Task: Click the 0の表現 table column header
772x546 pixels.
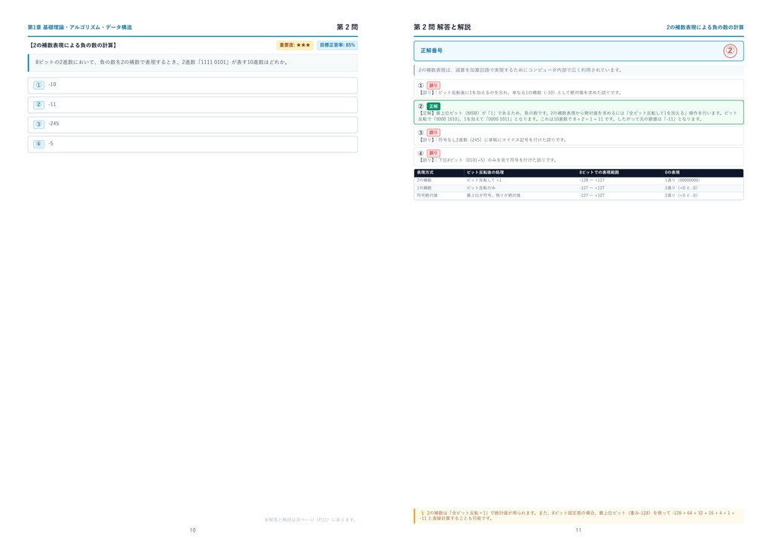Action: [672, 173]
